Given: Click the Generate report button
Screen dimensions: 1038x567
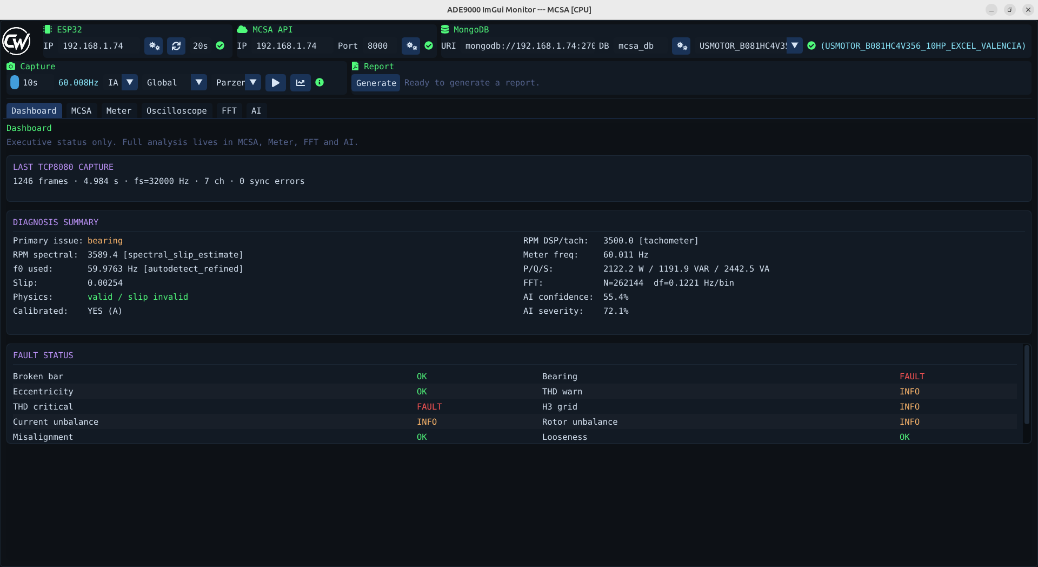Looking at the screenshot, I should (376, 83).
